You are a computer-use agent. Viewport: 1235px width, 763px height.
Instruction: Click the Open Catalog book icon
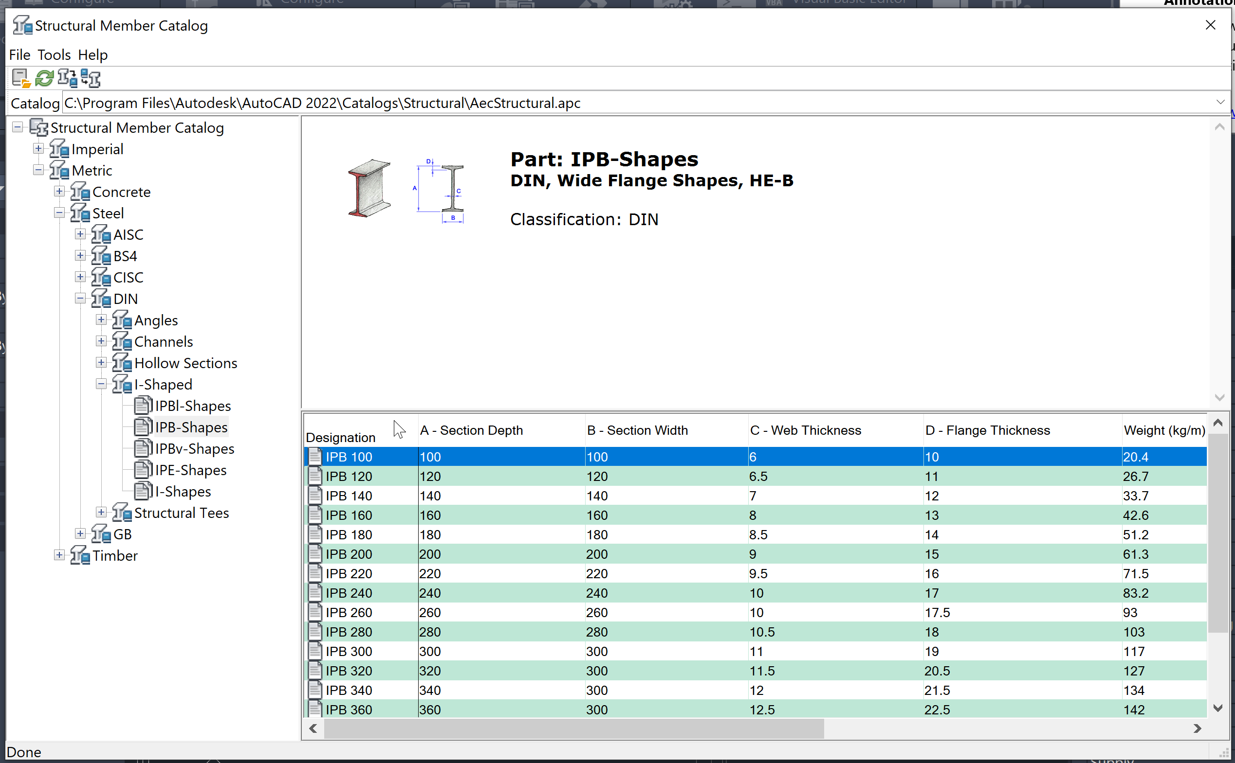[x=21, y=78]
